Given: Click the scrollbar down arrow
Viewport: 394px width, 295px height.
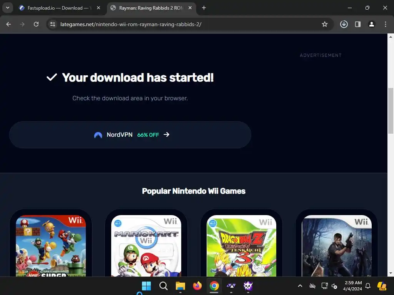Looking at the screenshot, I should tap(391, 273).
